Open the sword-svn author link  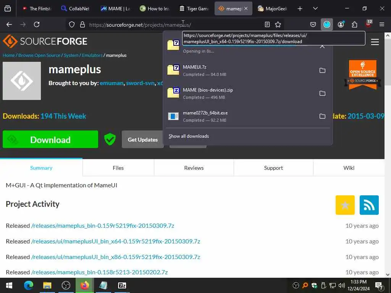coord(140,83)
